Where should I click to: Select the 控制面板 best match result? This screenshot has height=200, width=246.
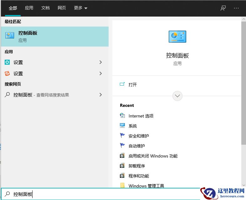[x=55, y=37]
